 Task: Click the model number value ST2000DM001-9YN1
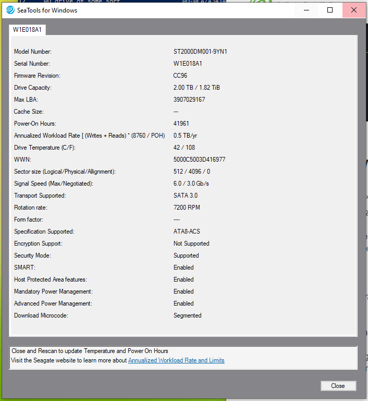pos(200,52)
